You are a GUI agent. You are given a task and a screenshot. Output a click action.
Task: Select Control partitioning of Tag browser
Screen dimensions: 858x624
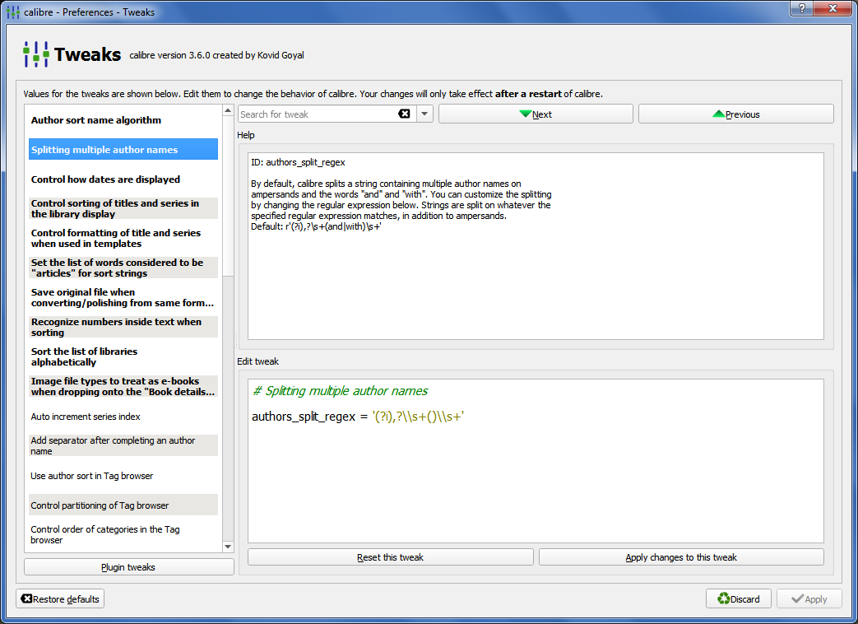pos(123,505)
